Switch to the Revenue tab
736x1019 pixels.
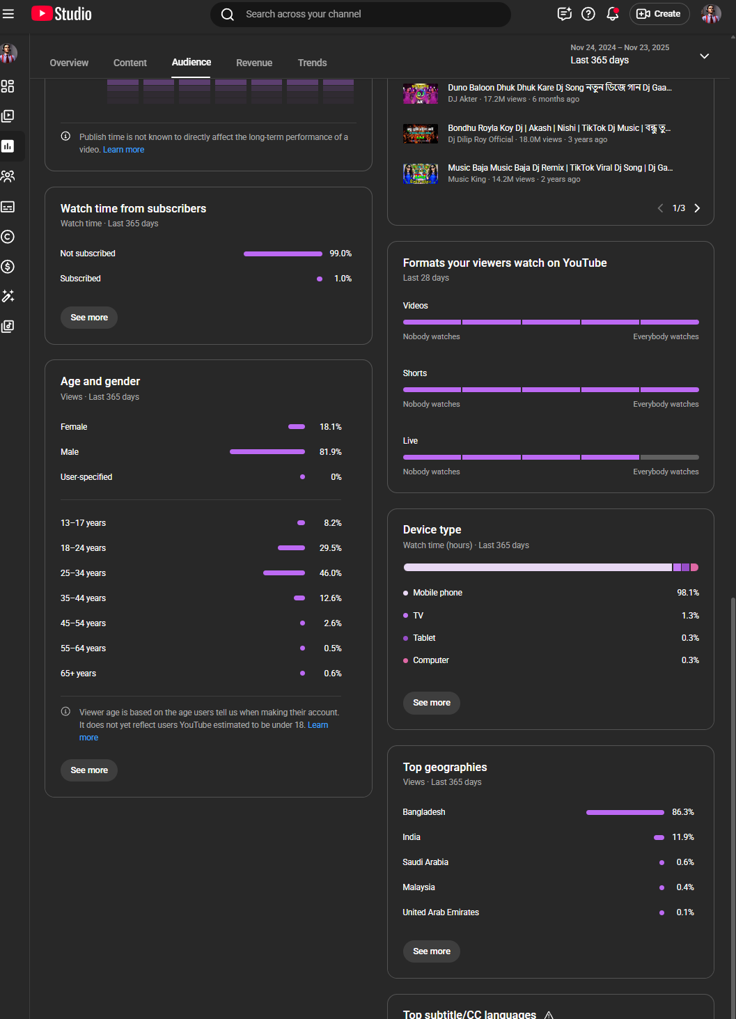(x=254, y=63)
